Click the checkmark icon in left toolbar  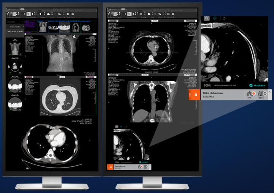(8, 14)
